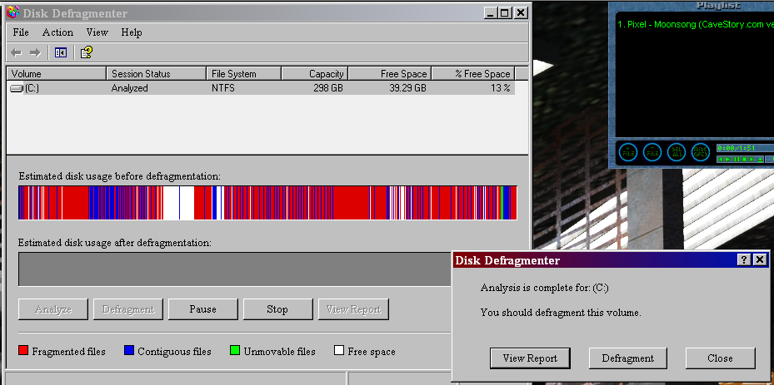Go back with the left arrow toolbar icon
Screen dimensions: 774x385
click(x=16, y=52)
